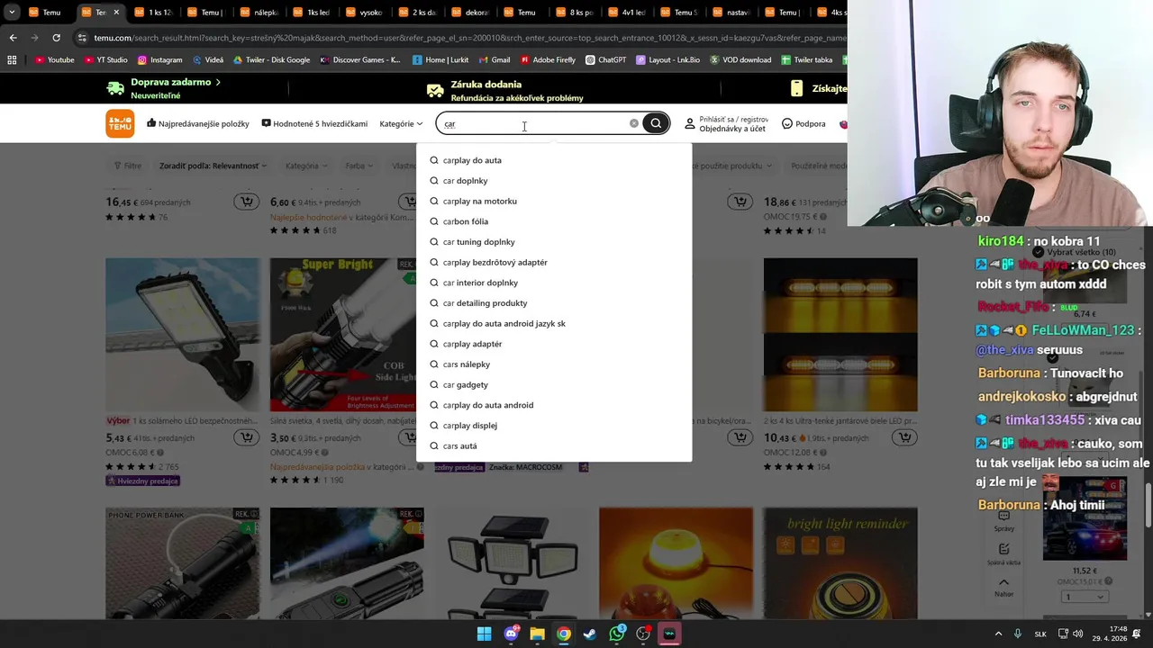Viewport: 1153px width, 648px height.
Task: Choose suggestion 'cars autá'
Action: (554, 445)
